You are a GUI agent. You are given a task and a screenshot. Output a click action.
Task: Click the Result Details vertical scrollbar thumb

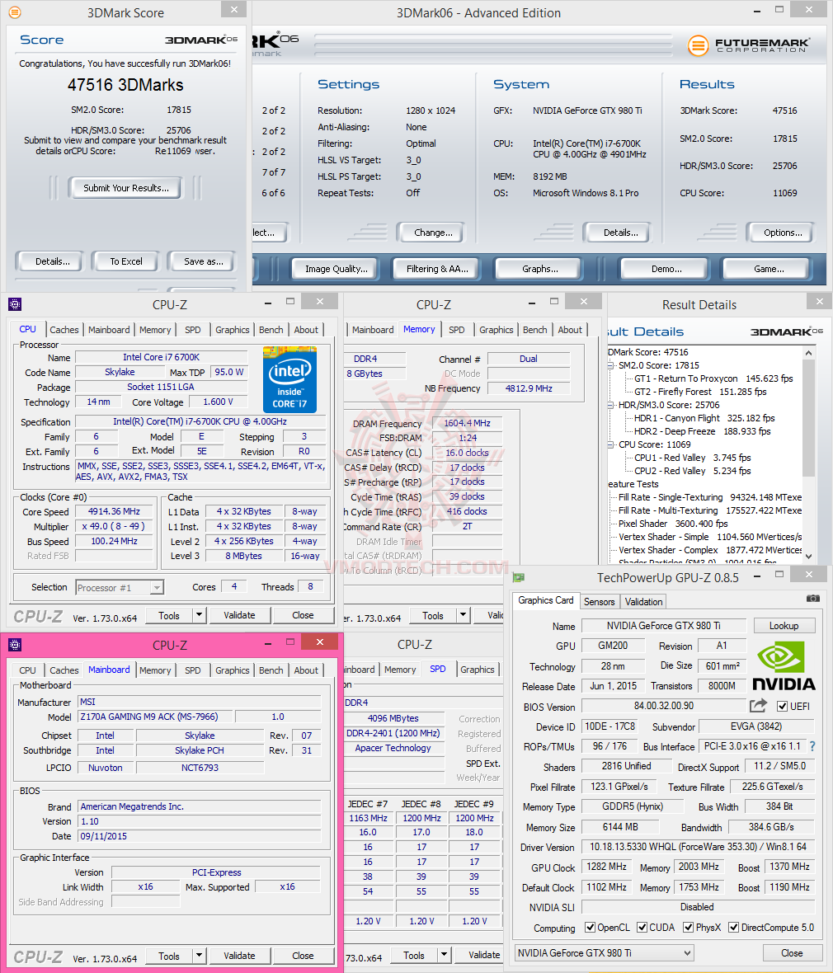click(x=808, y=419)
